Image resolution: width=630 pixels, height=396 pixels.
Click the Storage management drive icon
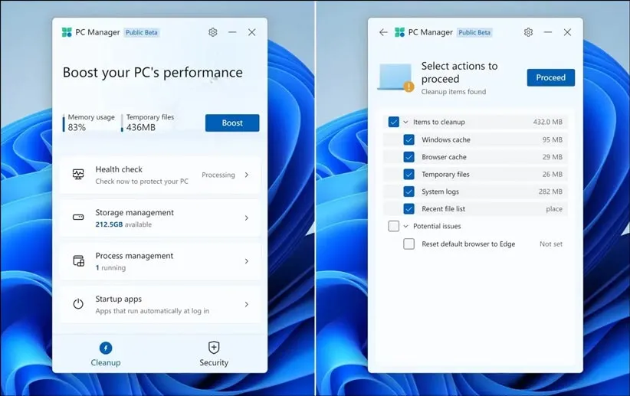coord(78,218)
